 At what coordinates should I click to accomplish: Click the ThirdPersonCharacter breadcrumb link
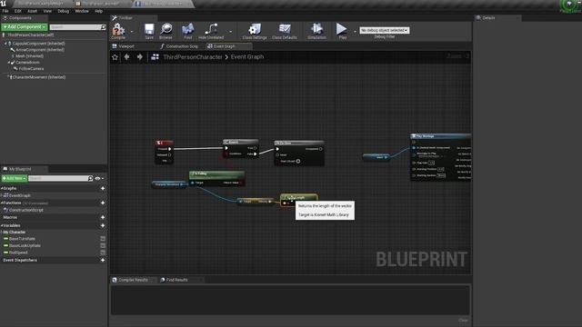click(193, 56)
